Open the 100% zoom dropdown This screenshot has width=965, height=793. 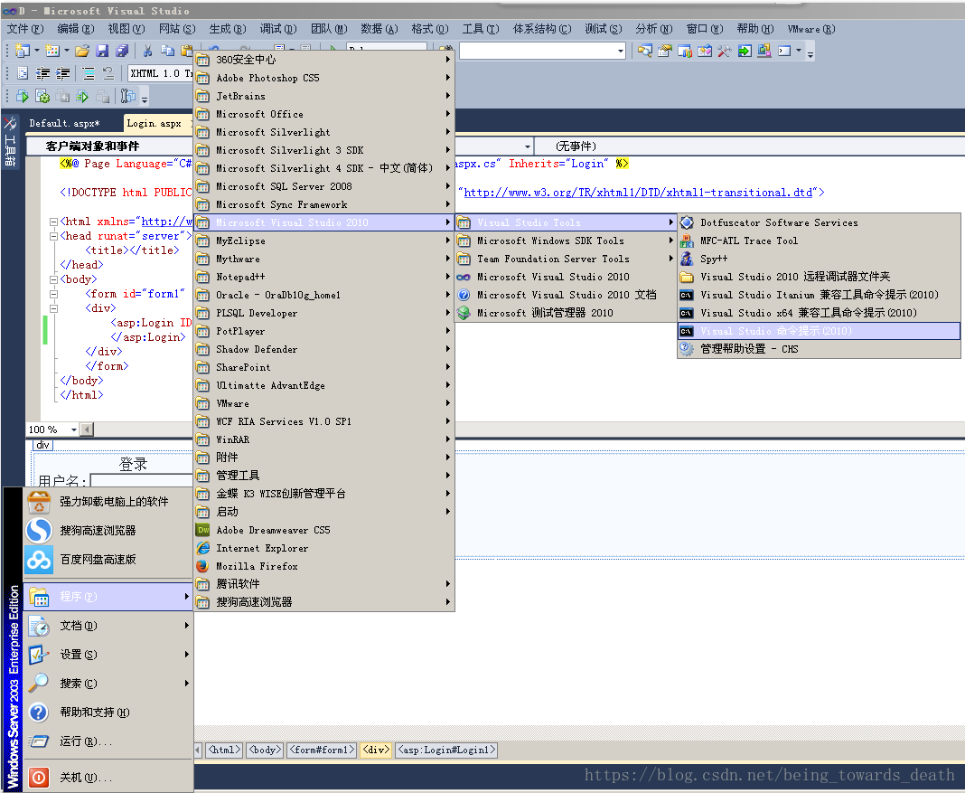click(x=74, y=430)
